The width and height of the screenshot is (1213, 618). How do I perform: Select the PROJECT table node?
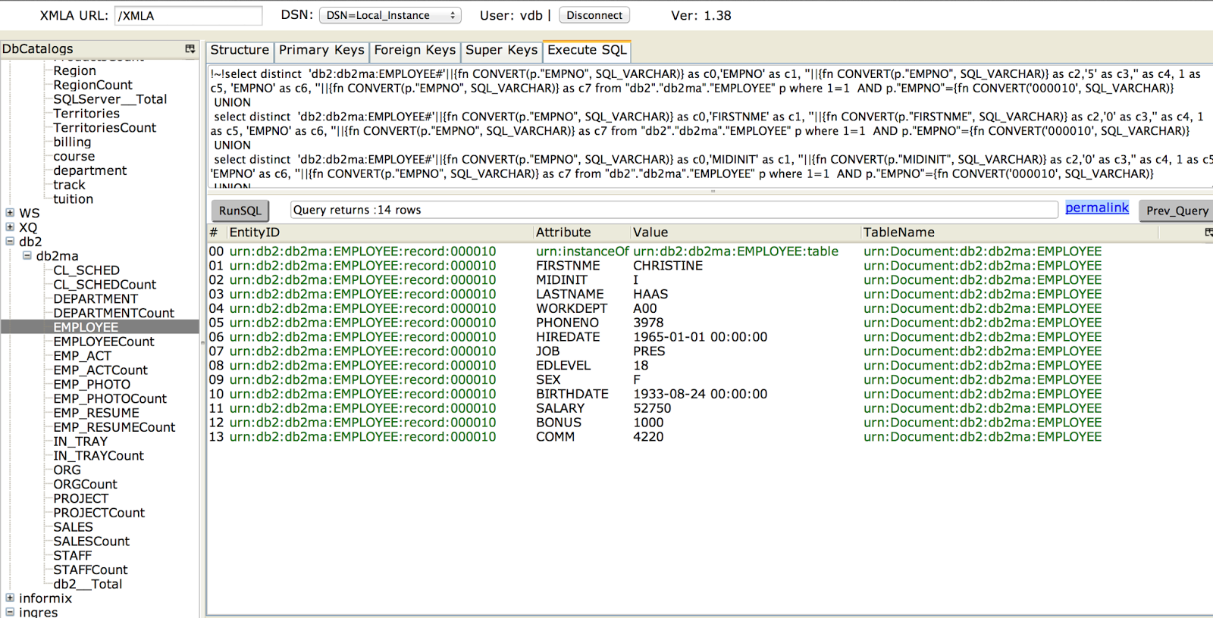pos(80,498)
